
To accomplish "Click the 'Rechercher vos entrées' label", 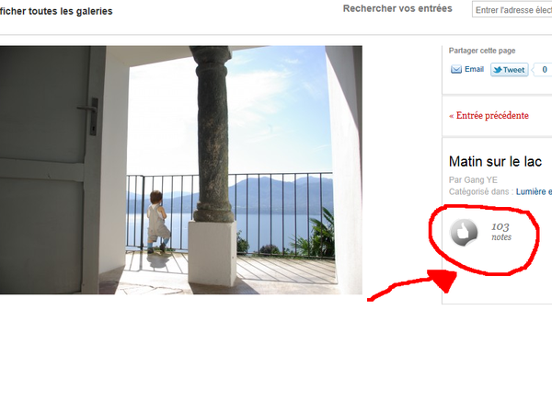I will (397, 8).
